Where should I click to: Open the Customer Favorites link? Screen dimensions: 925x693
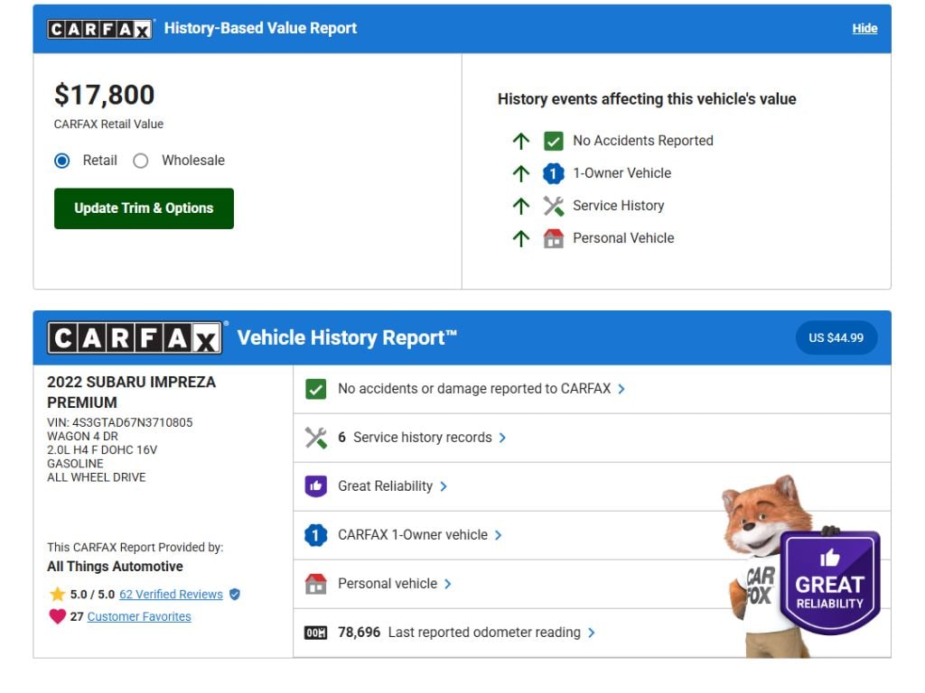click(139, 616)
